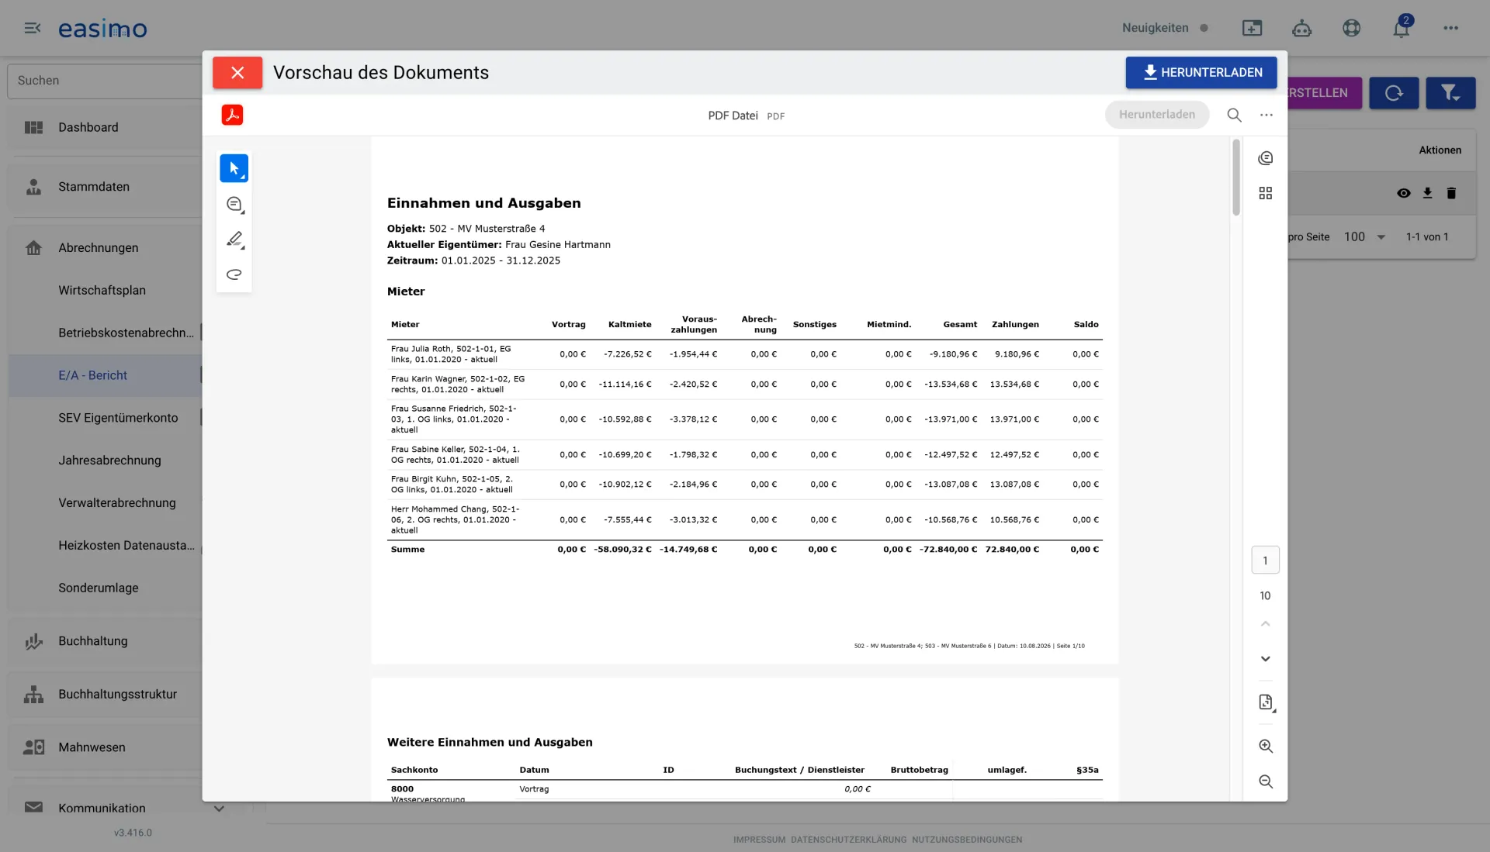Select the highlight pen tool
Viewport: 1490px width, 852px height.
tap(234, 239)
